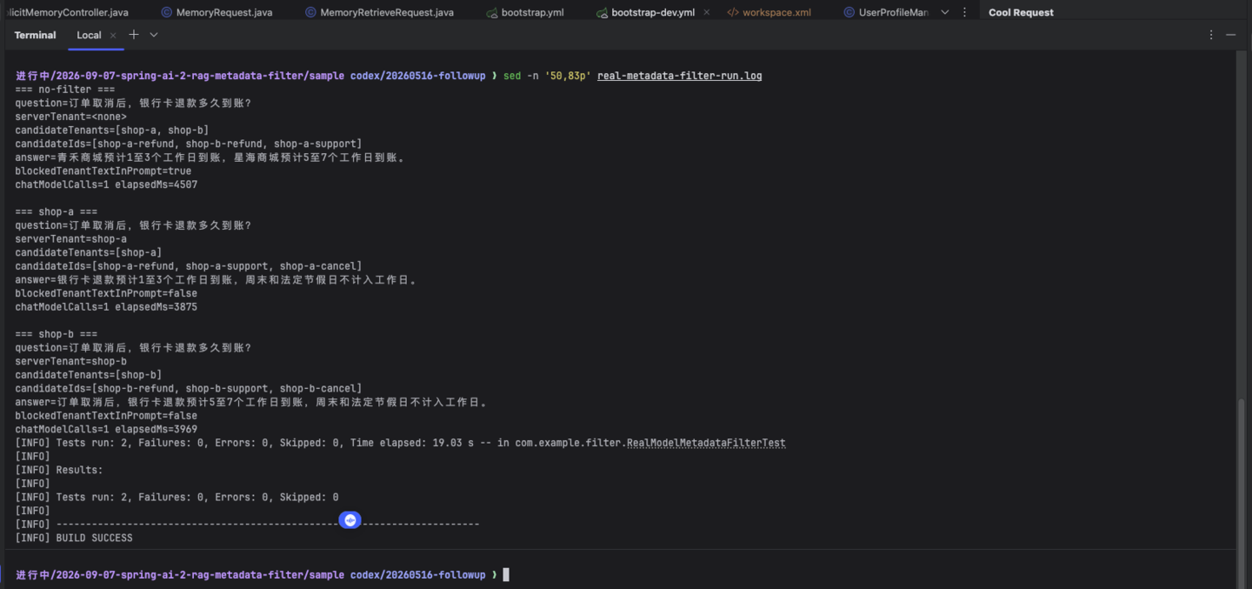This screenshot has height=589, width=1252.
Task: Select the bootstrap-dev.yml tab
Action: pos(652,12)
